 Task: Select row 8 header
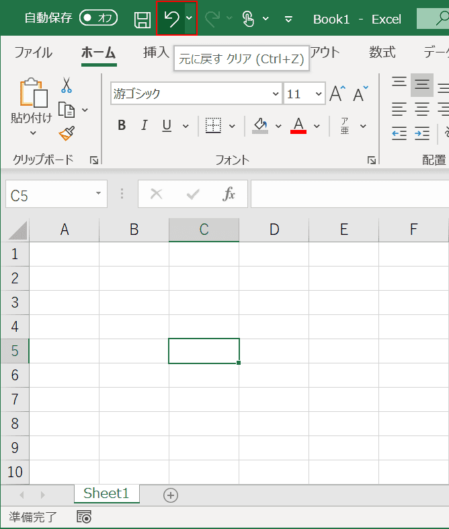pyautogui.click(x=15, y=424)
